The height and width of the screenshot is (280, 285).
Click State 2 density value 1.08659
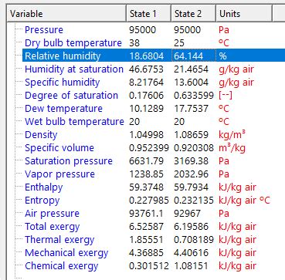click(x=191, y=135)
